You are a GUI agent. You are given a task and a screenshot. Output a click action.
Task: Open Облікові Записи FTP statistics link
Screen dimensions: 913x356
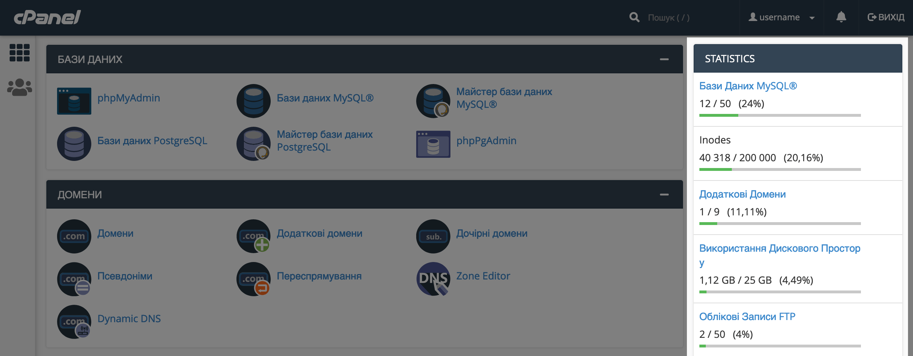pos(747,316)
